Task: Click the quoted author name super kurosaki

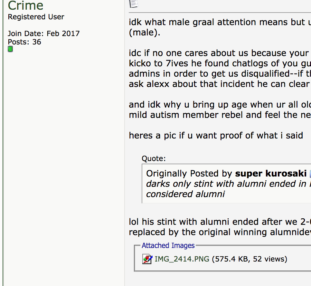Action: [x=271, y=174]
